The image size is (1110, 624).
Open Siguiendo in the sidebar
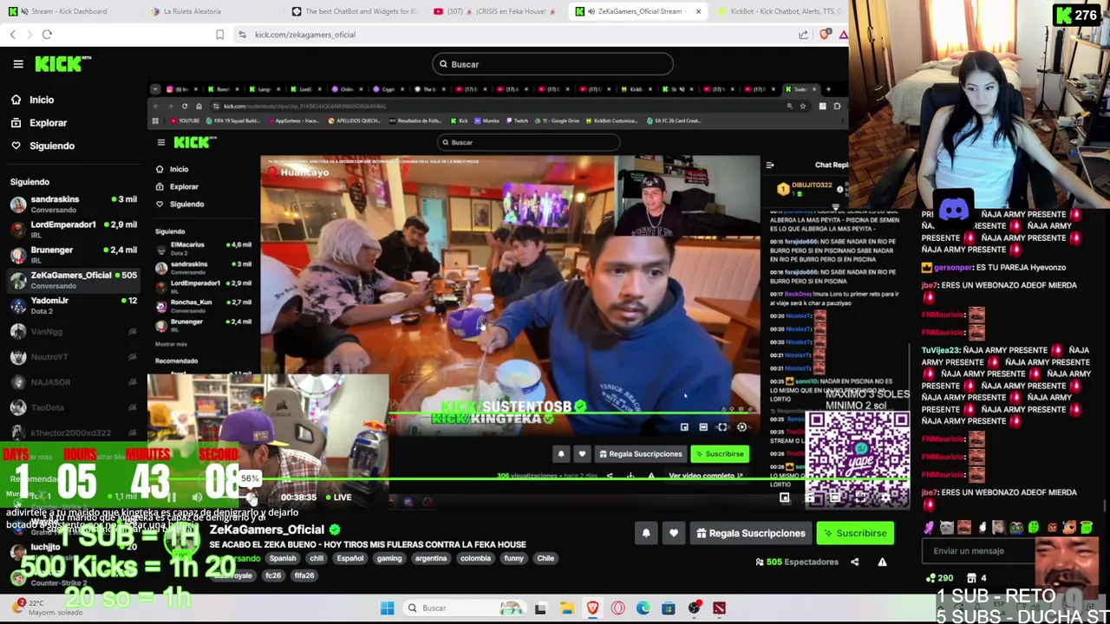[43, 146]
